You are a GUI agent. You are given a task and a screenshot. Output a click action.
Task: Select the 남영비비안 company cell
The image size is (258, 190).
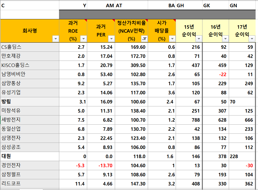[30, 74]
